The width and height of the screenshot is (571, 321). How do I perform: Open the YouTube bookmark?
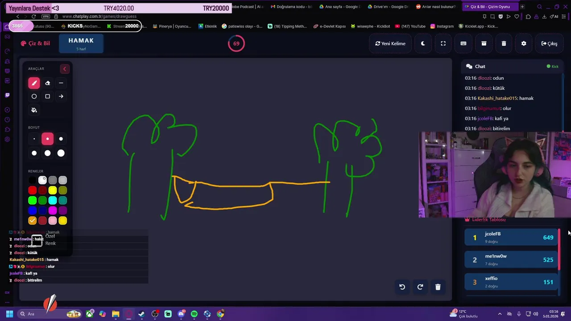[x=410, y=26]
